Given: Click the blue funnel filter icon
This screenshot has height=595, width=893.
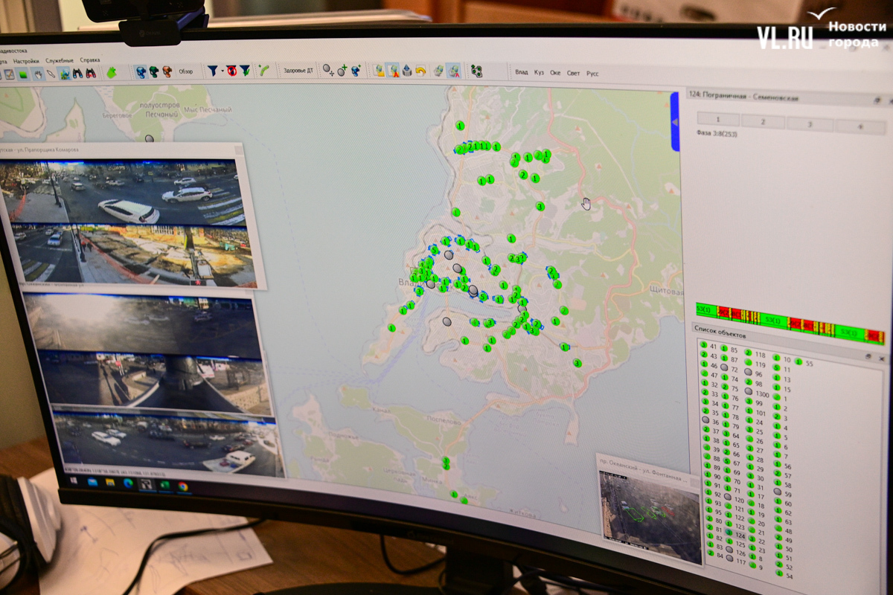Looking at the screenshot, I should point(212,71).
